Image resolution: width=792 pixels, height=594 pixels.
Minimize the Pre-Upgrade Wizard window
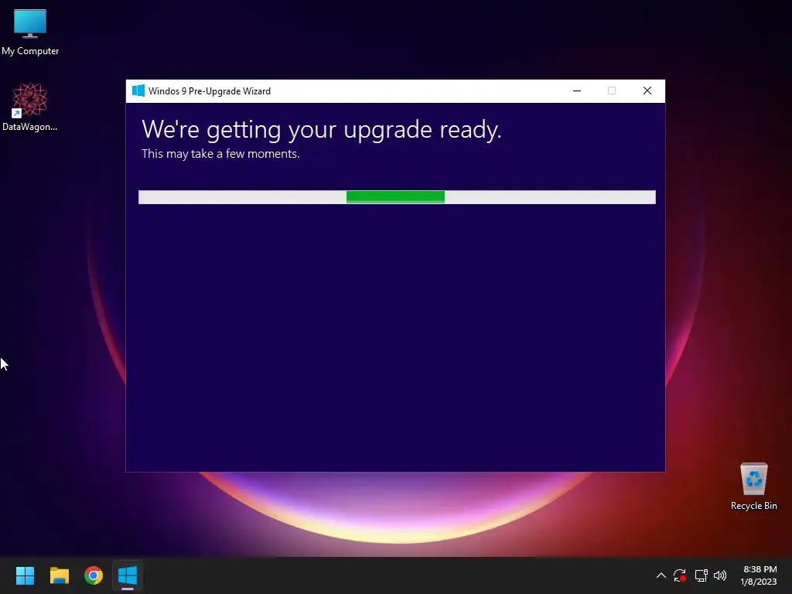[577, 91]
